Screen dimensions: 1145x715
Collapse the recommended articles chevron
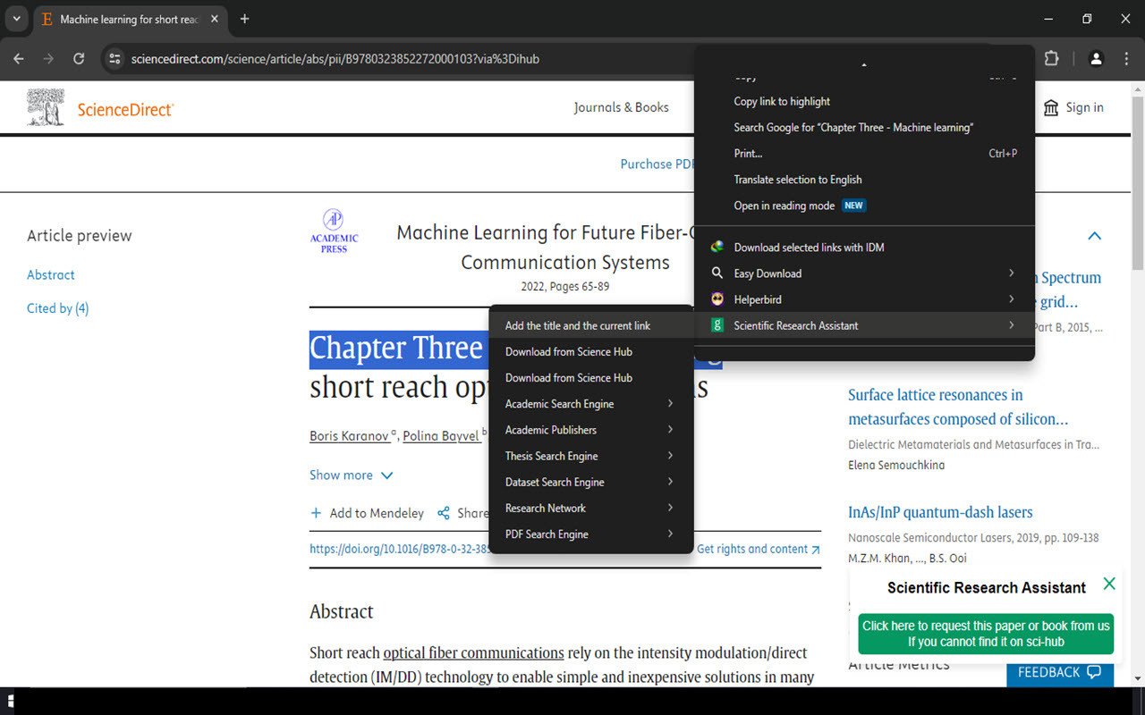pos(1094,236)
